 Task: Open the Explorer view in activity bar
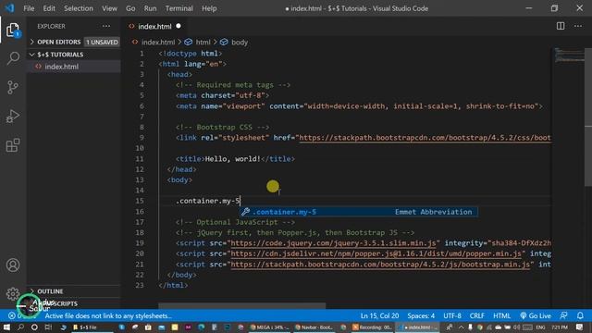(13, 31)
